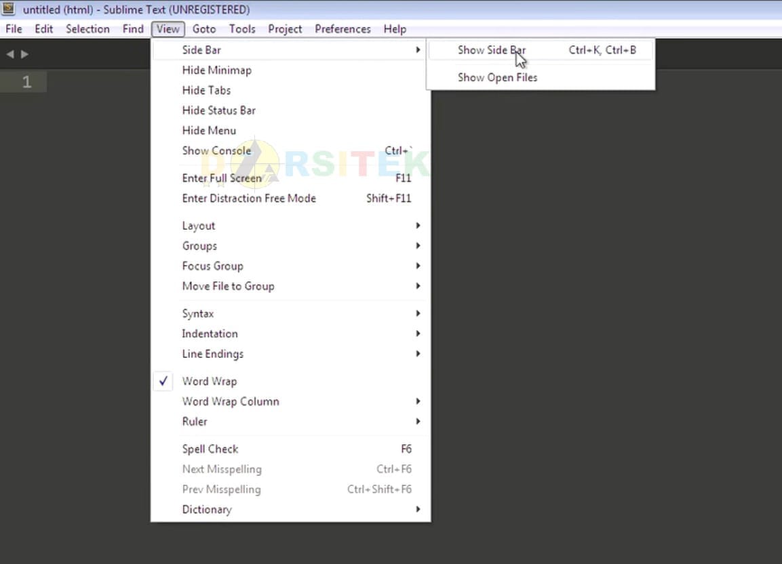Viewport: 782px width, 564px height.
Task: Open the Preferences menu
Action: (x=343, y=29)
